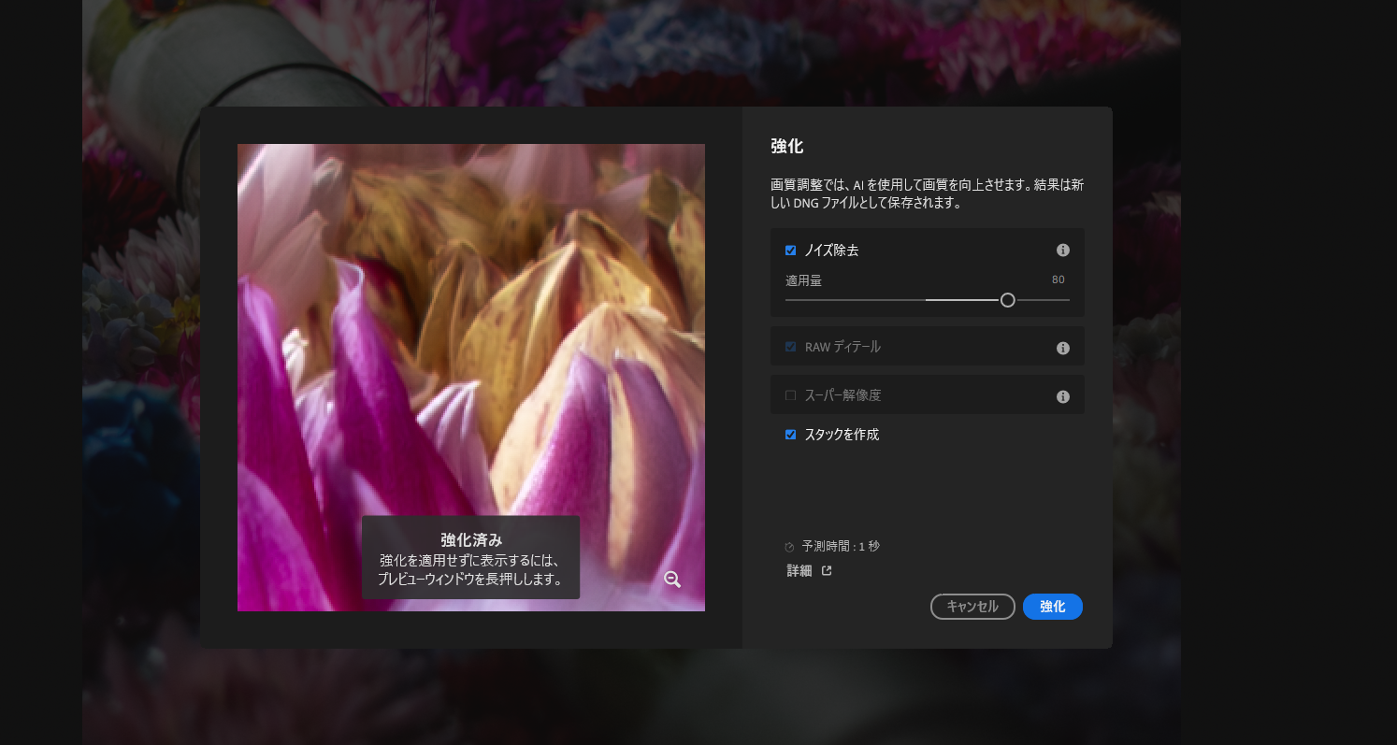Click the external link icon beside 詳細
The height and width of the screenshot is (745, 1397).
pyautogui.click(x=827, y=570)
